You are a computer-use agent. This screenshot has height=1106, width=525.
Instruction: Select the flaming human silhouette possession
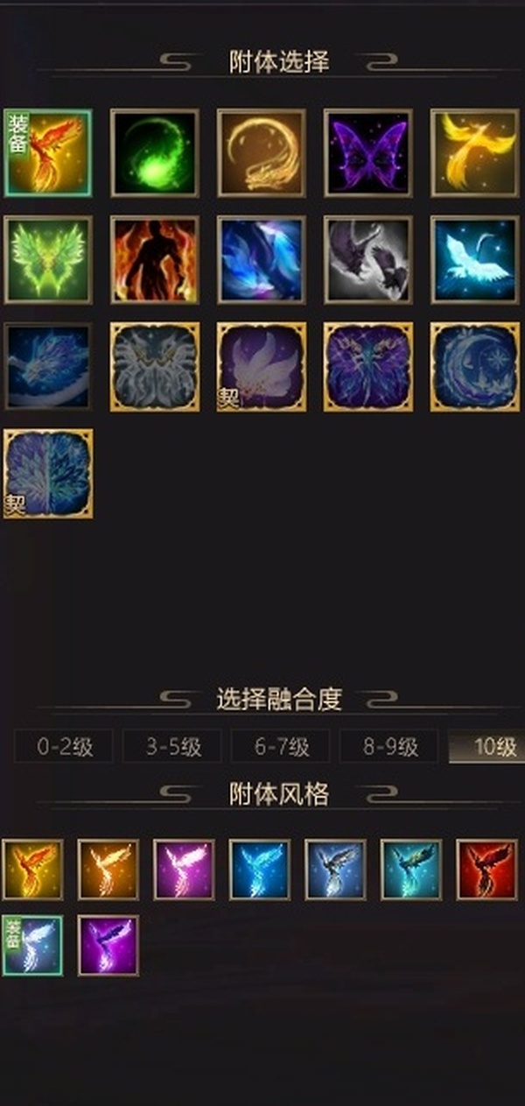(x=155, y=259)
